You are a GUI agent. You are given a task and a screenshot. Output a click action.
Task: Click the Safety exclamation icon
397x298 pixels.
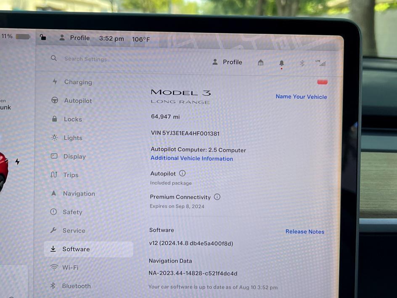(x=53, y=212)
